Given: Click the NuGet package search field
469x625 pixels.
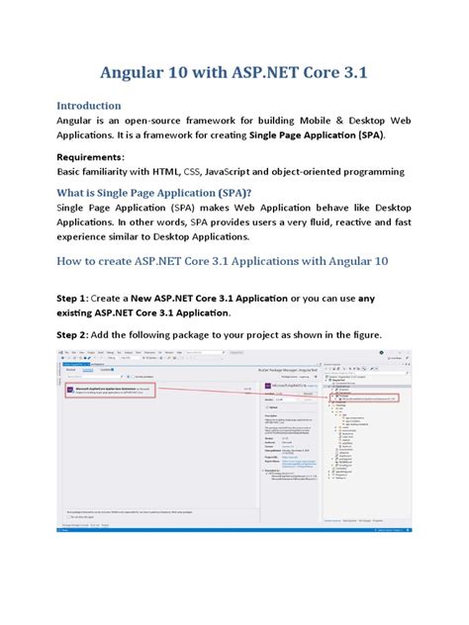Looking at the screenshot, I should (x=95, y=377).
